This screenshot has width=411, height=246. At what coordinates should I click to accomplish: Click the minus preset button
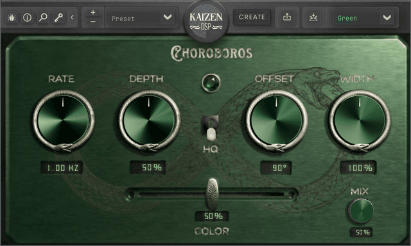coord(93,22)
